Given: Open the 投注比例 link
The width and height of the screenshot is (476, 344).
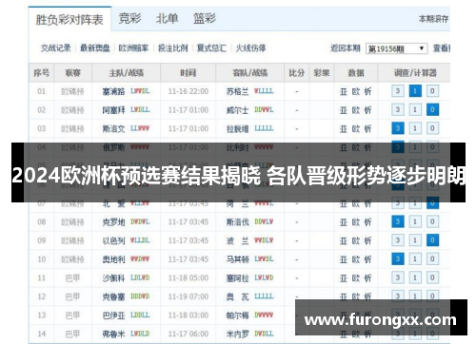Looking at the screenshot, I should (173, 48).
